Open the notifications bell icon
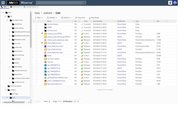184x113 pixels. point(170,3)
